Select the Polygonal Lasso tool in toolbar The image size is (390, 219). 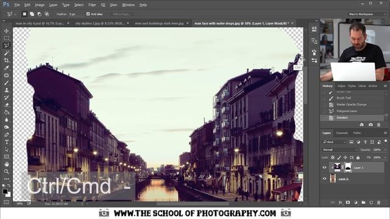click(x=7, y=46)
